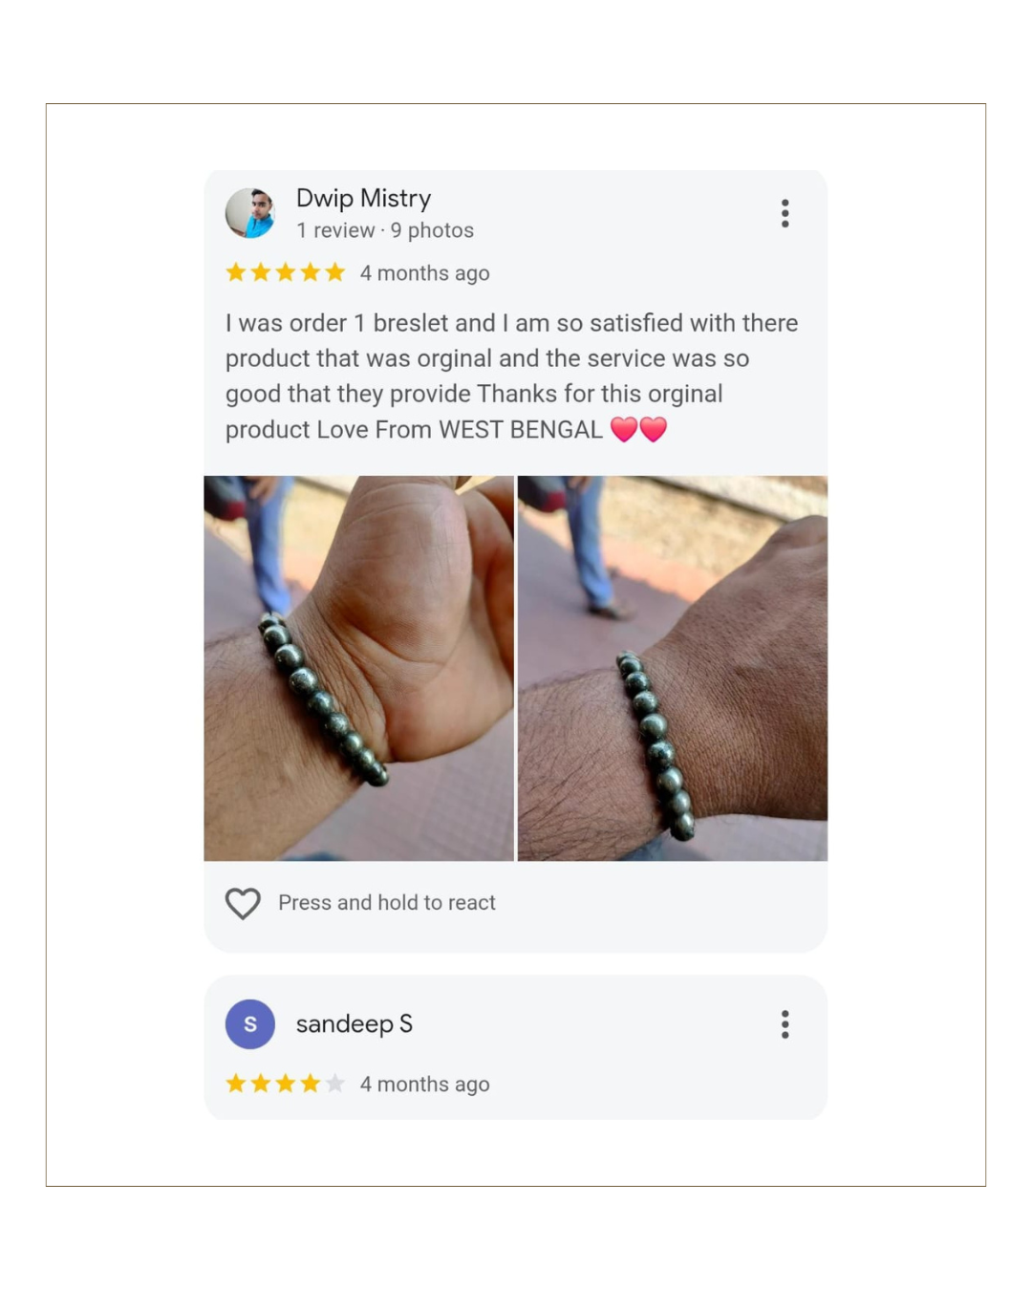Click the sandeep S reviewer name

tap(354, 1024)
